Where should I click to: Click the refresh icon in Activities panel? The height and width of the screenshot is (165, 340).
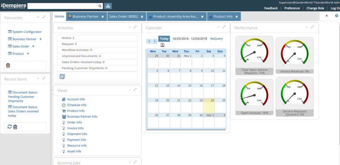tap(62, 76)
